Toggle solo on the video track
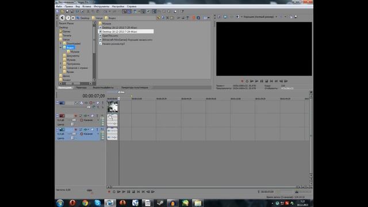 pos(102,103)
